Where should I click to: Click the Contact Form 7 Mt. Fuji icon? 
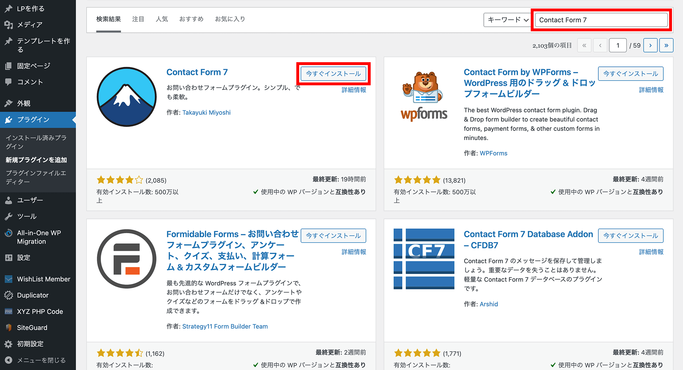click(x=127, y=97)
